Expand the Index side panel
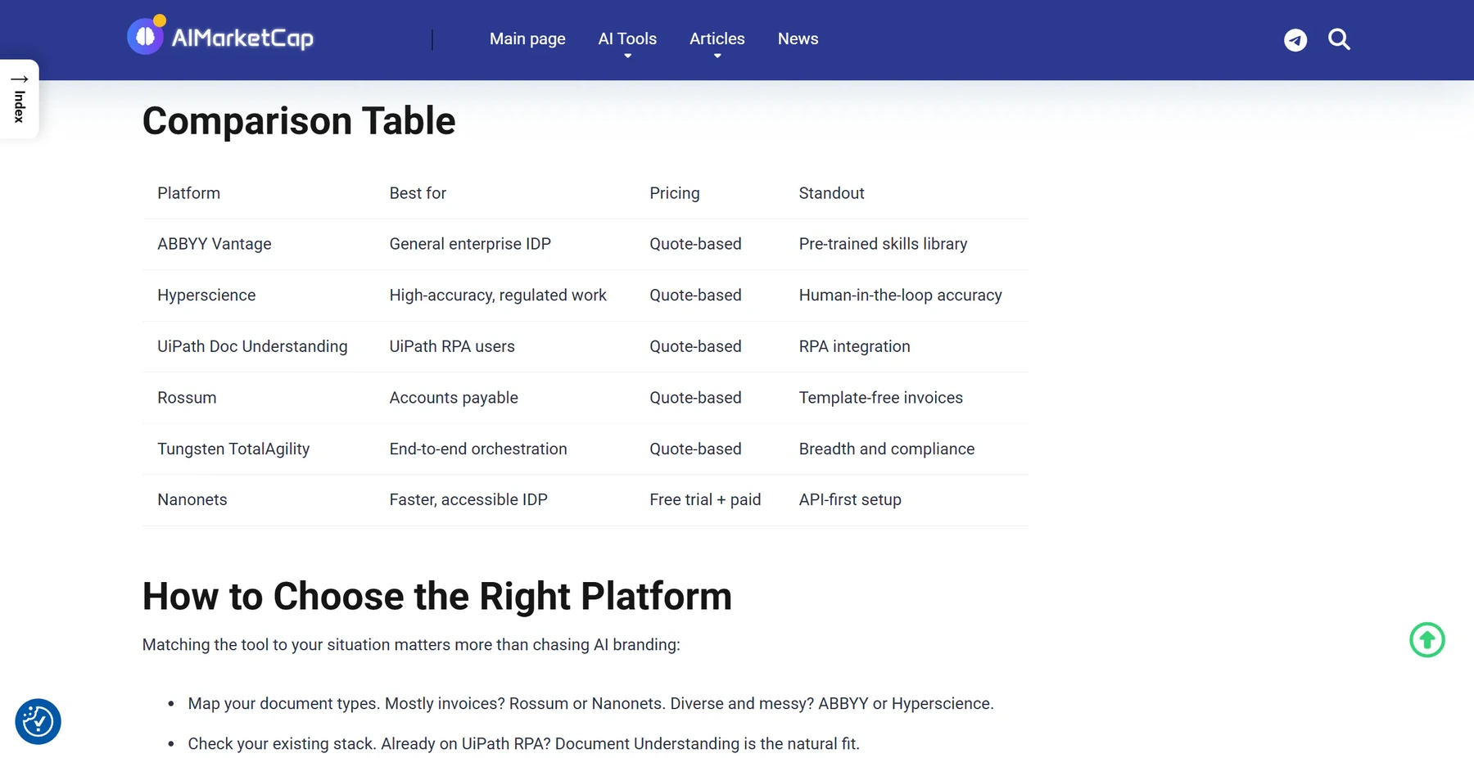The image size is (1474, 758). pyautogui.click(x=20, y=99)
